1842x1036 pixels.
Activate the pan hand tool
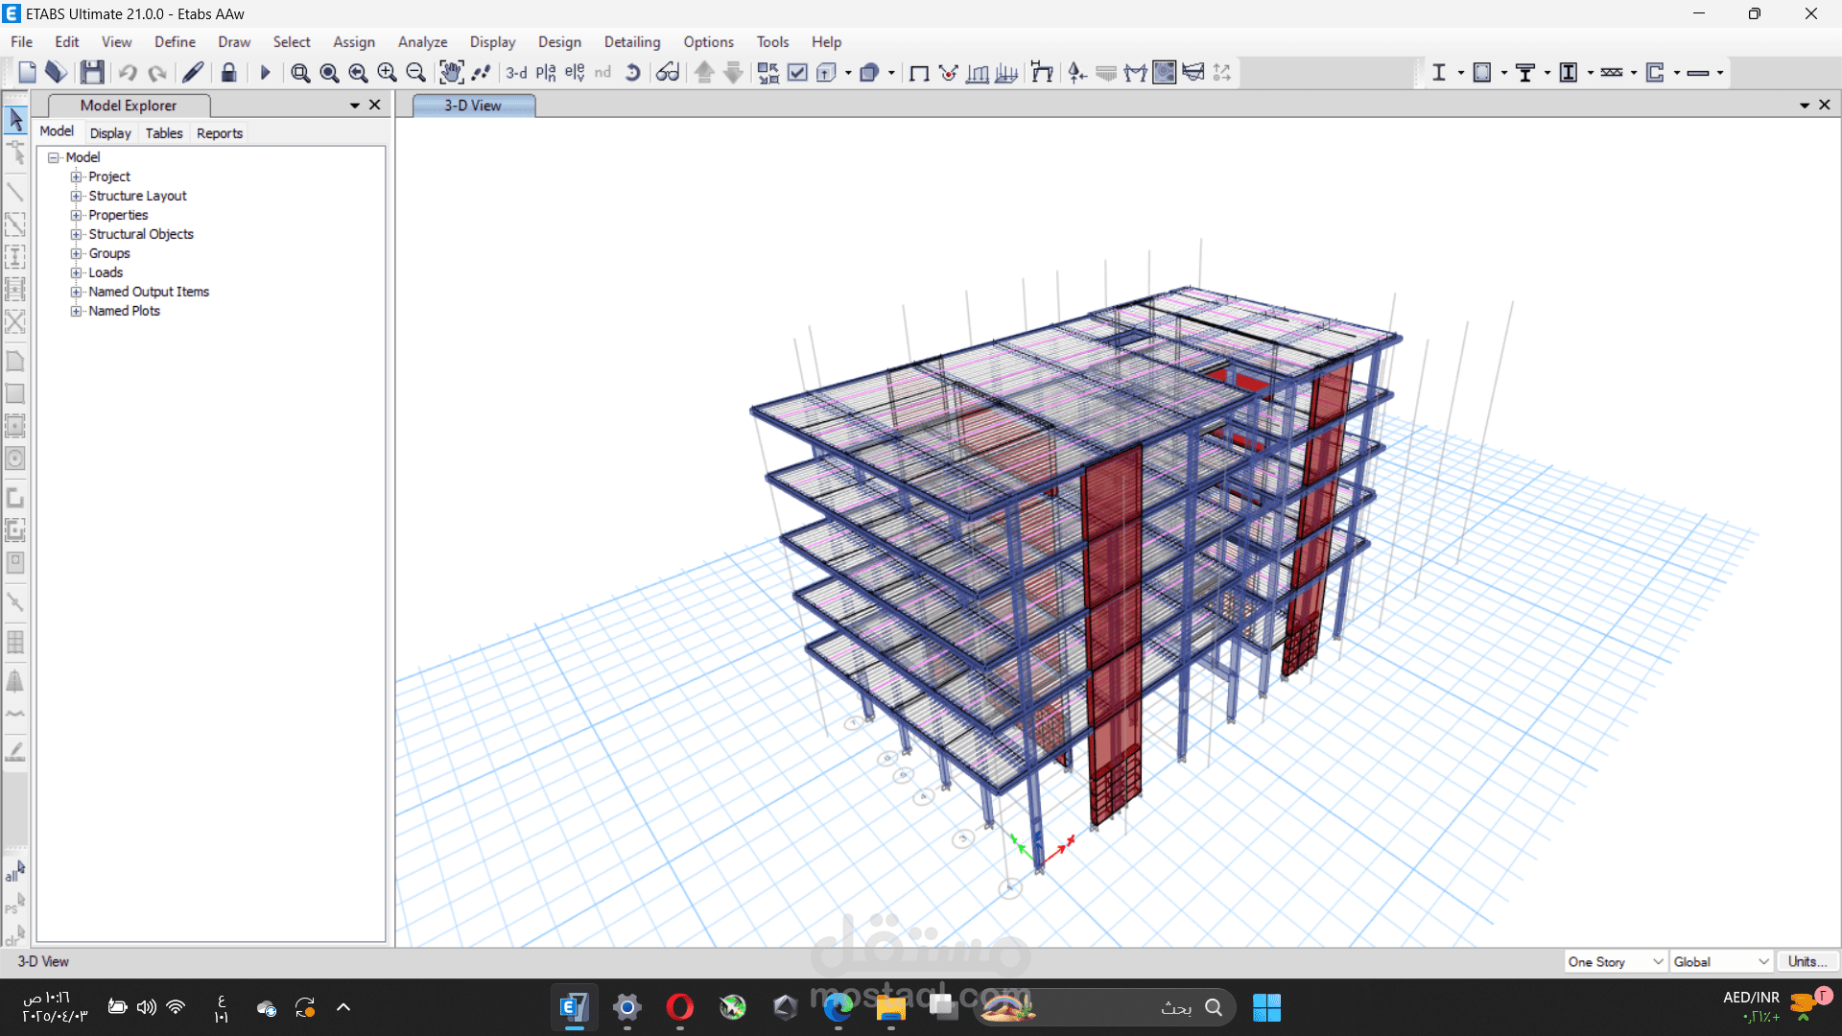pos(451,72)
